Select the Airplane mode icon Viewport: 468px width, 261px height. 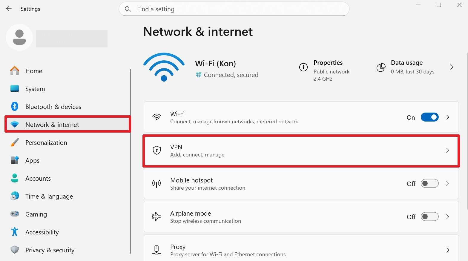[x=156, y=217]
